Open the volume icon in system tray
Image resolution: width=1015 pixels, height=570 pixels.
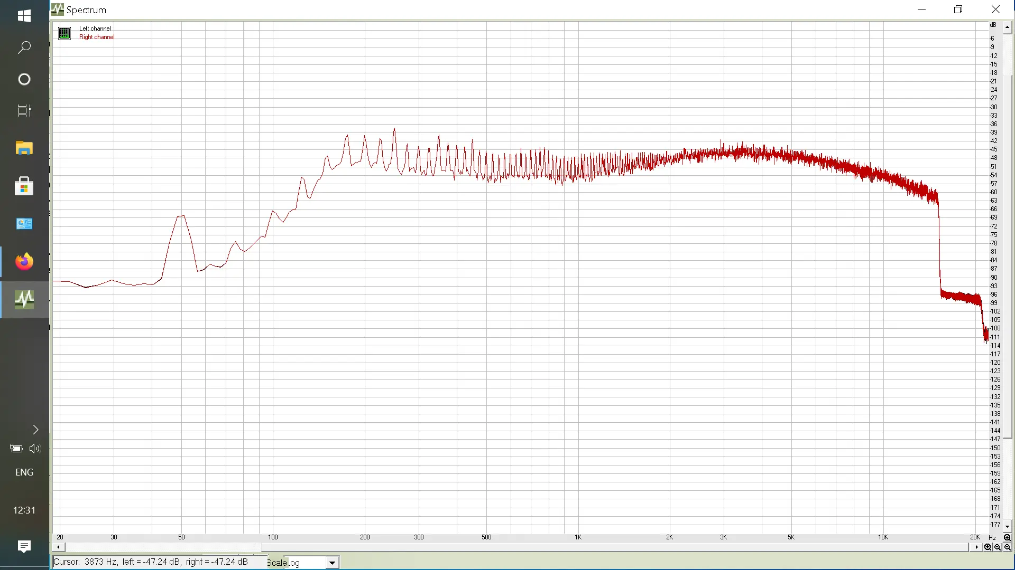pos(35,449)
